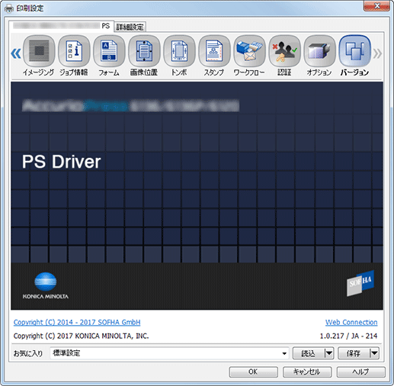
Task: Open the 画像位置 image position icon
Action: pyautogui.click(x=144, y=51)
